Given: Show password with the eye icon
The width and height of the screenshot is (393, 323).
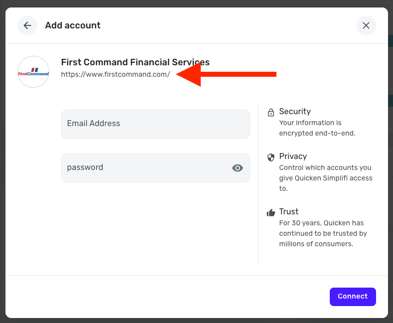Looking at the screenshot, I should click(238, 168).
